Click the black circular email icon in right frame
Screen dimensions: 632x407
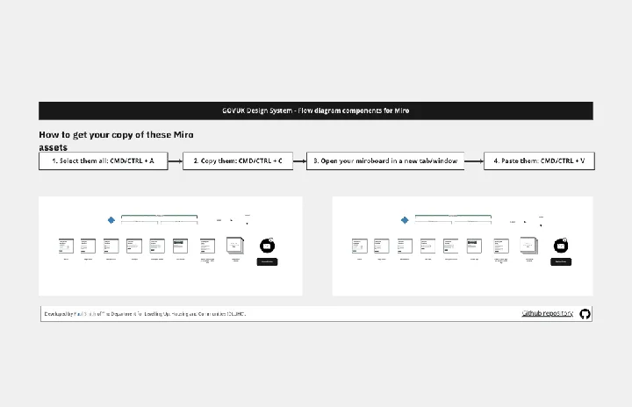point(561,246)
